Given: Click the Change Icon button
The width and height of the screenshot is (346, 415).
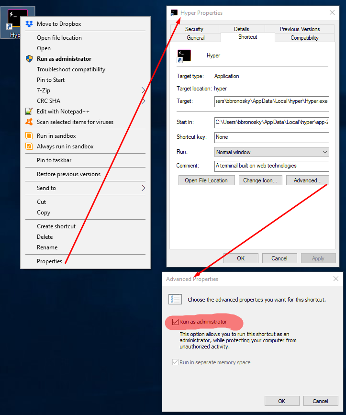Looking at the screenshot, I should [260, 180].
